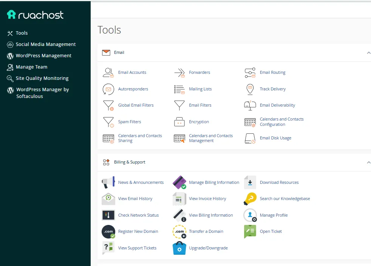371x266 pixels.
Task: Open the Global Email Filters funnel icon
Action: [x=108, y=105]
